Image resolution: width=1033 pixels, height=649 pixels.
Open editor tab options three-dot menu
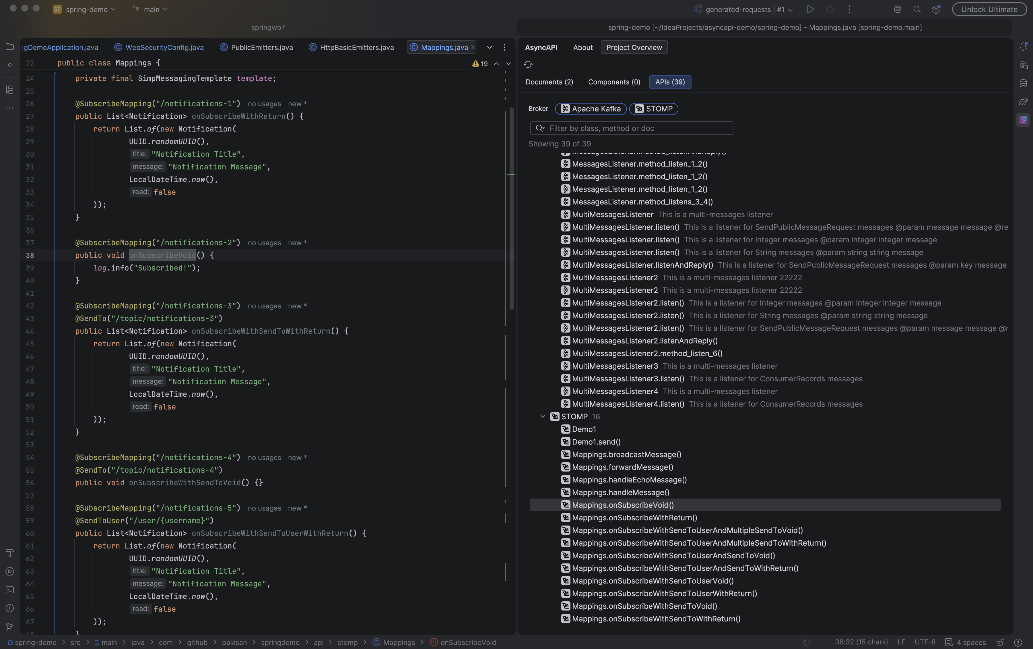[504, 47]
